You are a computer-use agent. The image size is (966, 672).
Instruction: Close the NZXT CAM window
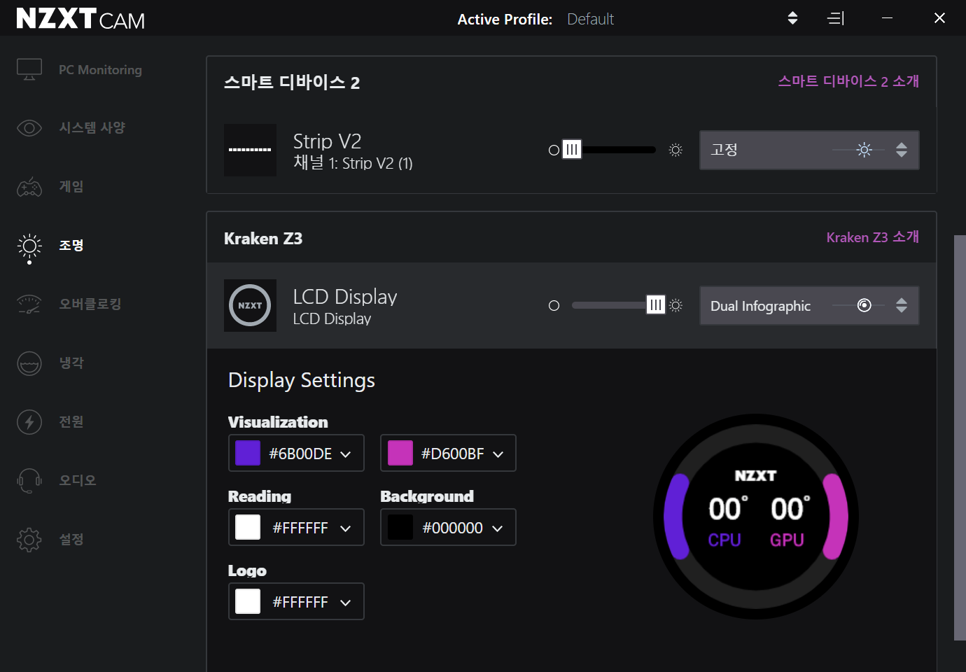(x=939, y=18)
